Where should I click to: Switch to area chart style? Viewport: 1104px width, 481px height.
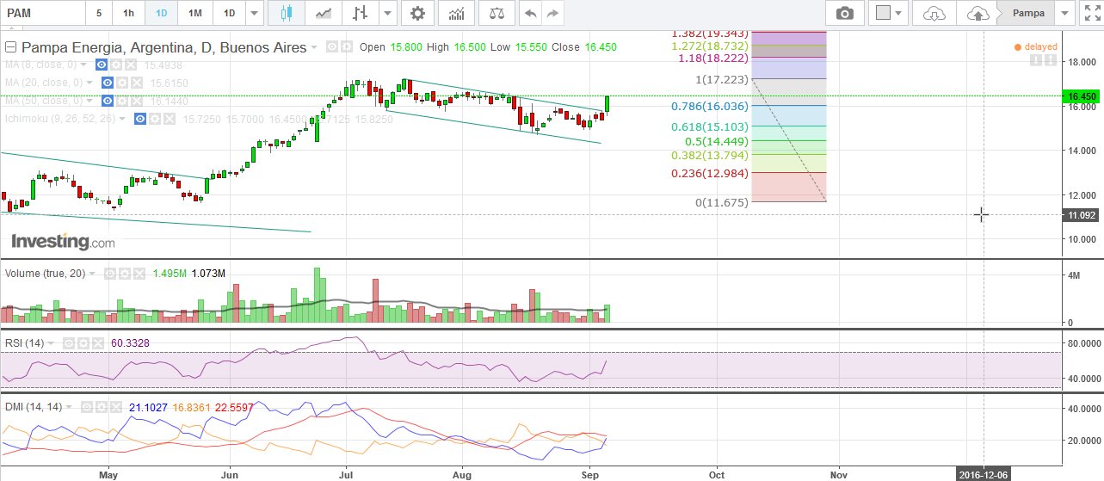click(x=324, y=13)
